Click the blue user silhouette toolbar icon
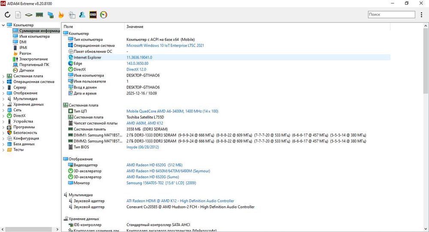The height and width of the screenshot is (232, 429). click(82, 15)
